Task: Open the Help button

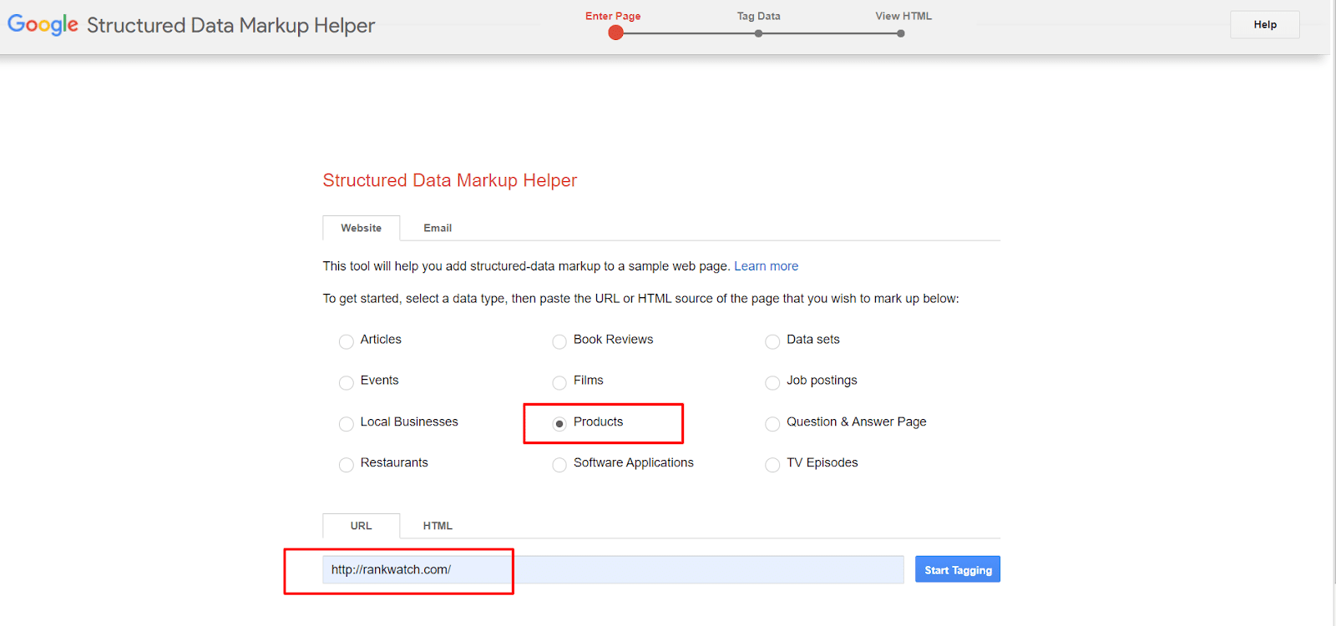Action: [1264, 24]
